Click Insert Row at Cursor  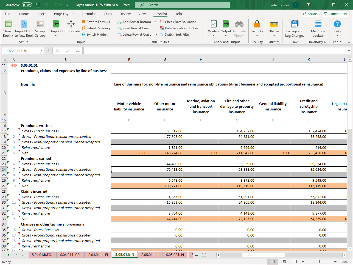pos(135,28)
